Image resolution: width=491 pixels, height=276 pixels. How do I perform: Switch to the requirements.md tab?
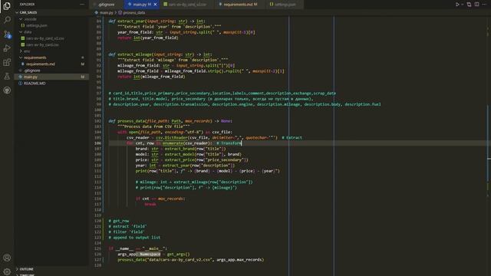tap(240, 5)
